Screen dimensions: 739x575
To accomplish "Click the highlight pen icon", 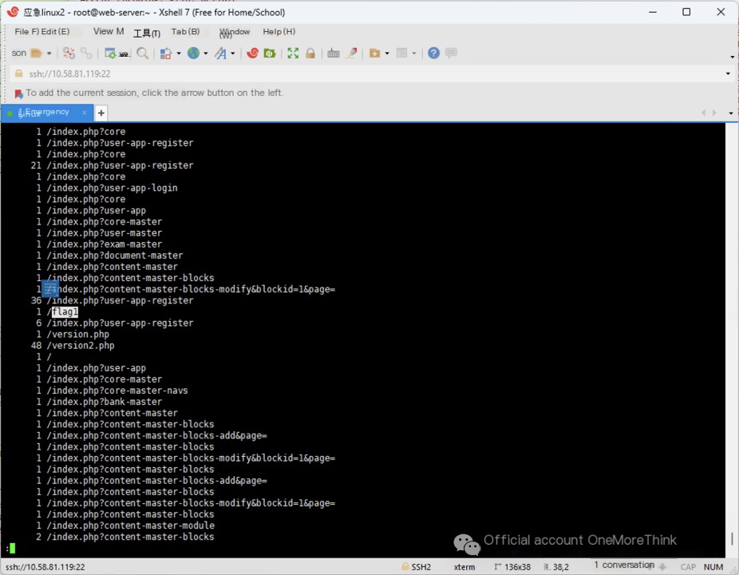I will pyautogui.click(x=351, y=53).
